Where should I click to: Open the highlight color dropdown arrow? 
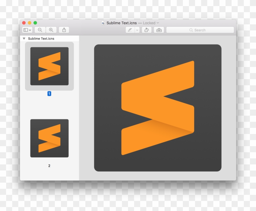137,30
